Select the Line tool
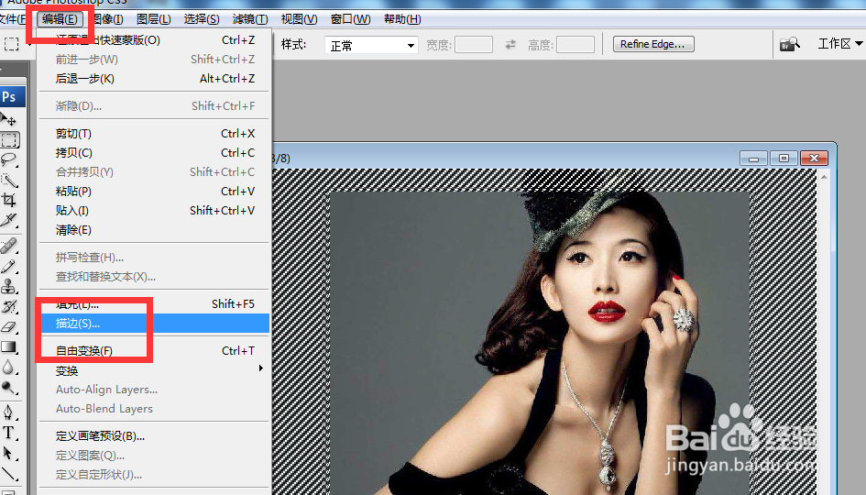 tap(9, 473)
